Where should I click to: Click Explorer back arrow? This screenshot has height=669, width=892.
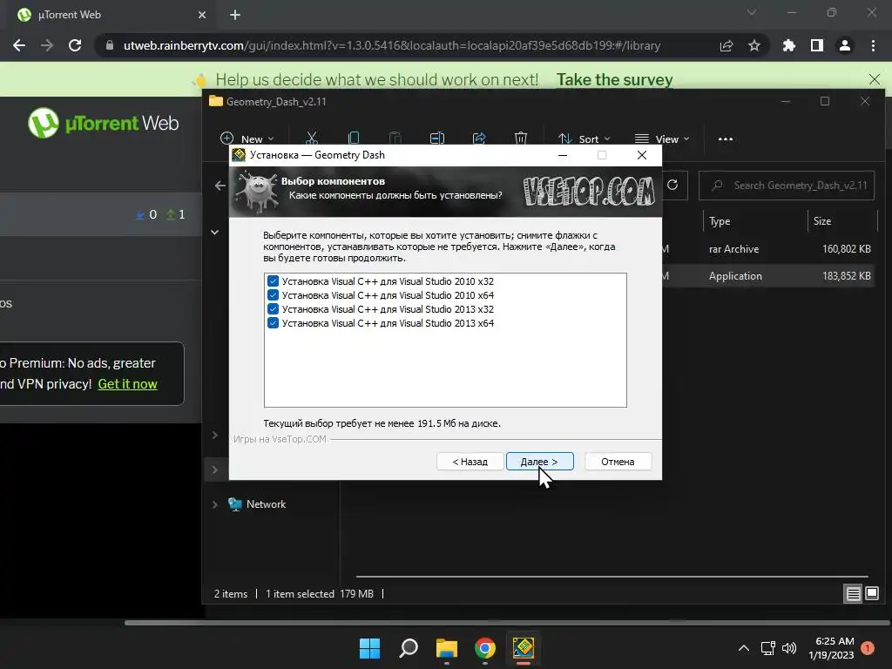pos(220,186)
